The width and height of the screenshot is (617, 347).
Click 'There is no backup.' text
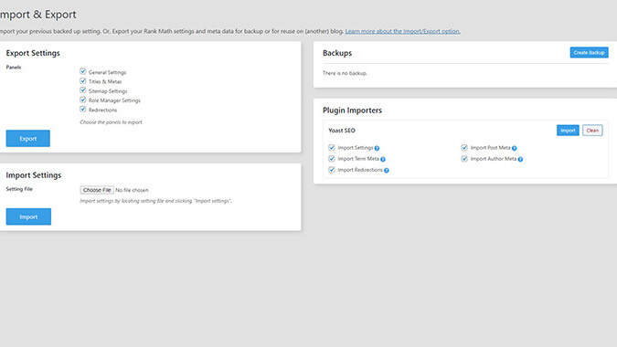click(345, 73)
